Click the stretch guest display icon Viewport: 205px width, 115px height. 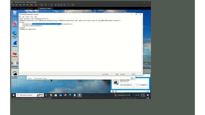pos(73,5)
